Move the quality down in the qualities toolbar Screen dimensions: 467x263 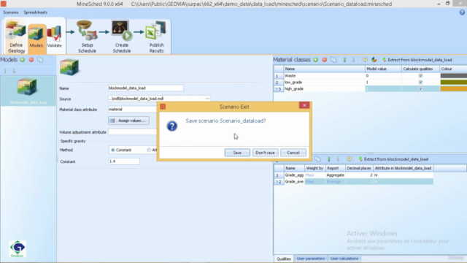coord(338,159)
